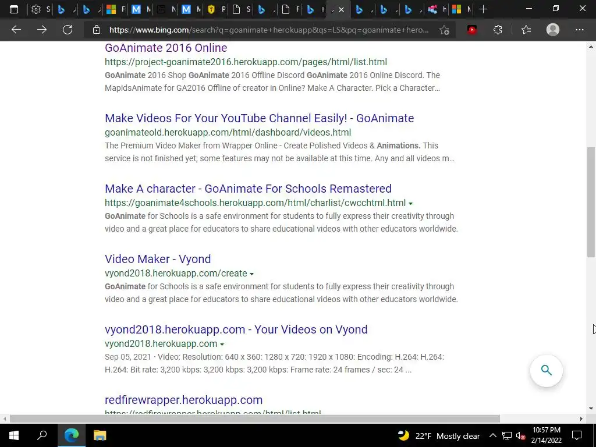
Task: Click the vertical scrollbar down arrow
Action: click(591, 409)
